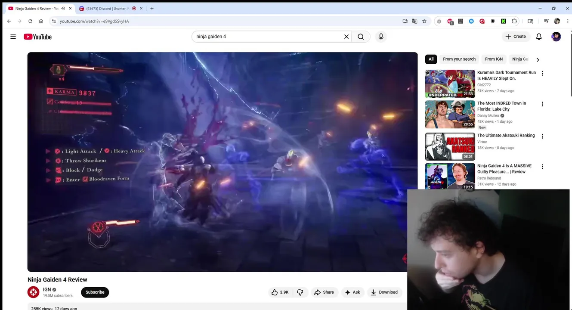Open options for Ninja Gaiden MASSIVE Guilty video
Screen dimensions: 572x310
click(542, 166)
